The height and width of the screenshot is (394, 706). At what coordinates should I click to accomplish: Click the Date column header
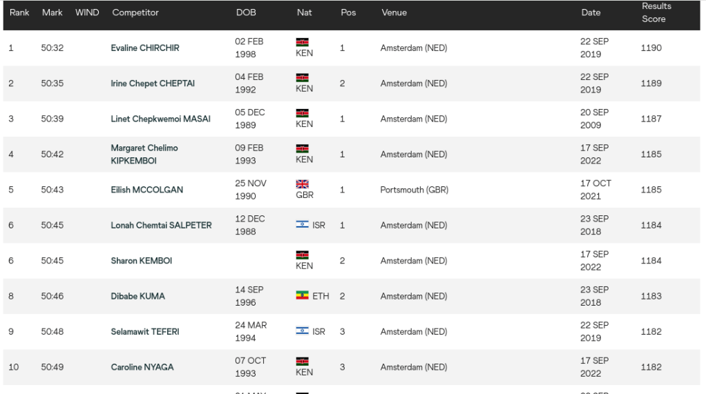(x=590, y=12)
